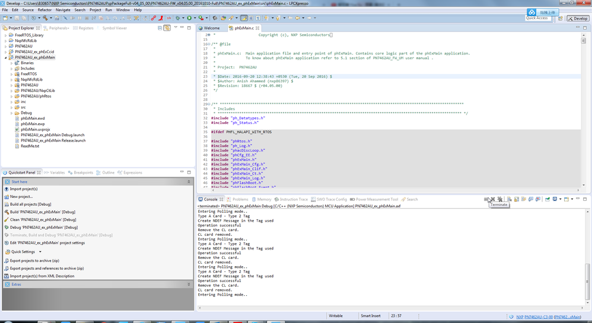Switch to the Welcome editor tab
Image resolution: width=592 pixels, height=323 pixels.
pyautogui.click(x=211, y=28)
